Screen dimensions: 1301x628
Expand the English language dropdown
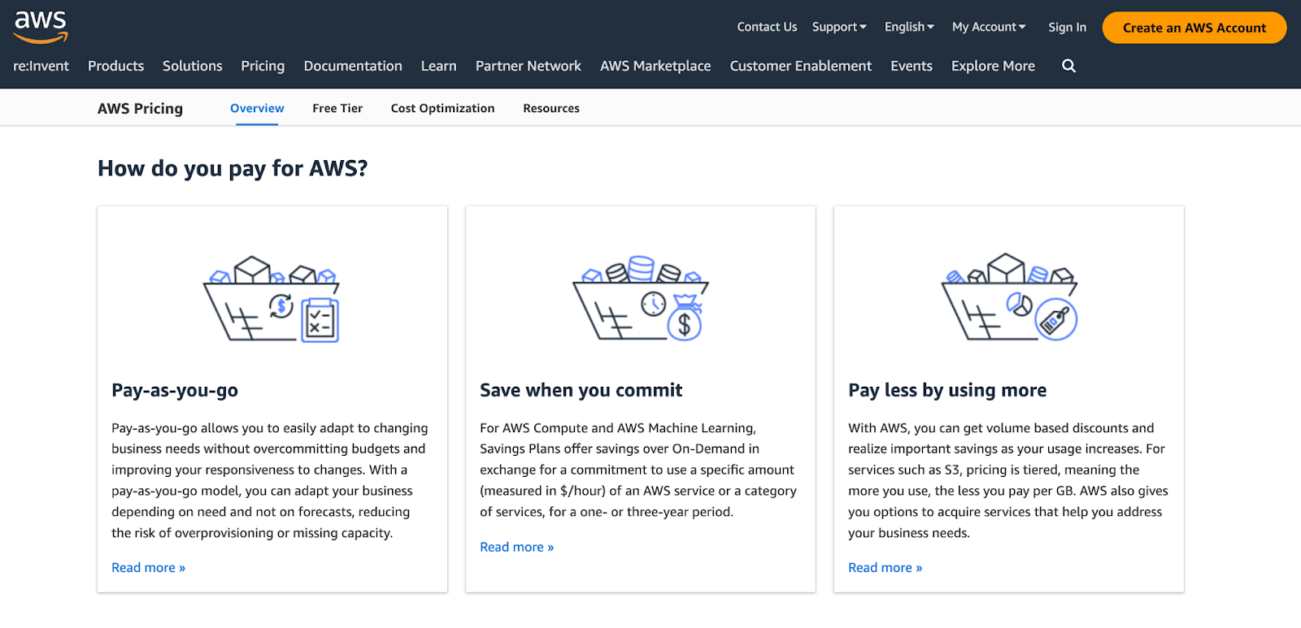909,27
